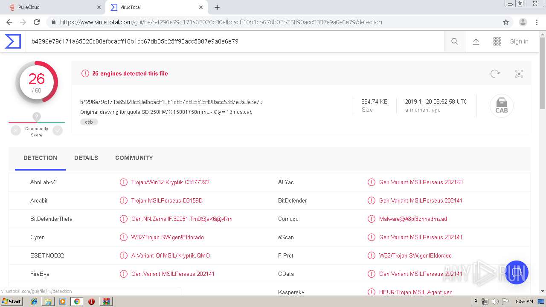Select the VirusTotal browser tab
The height and width of the screenshot is (307, 546).
(157, 7)
